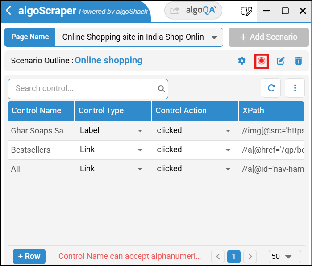
Task: Refresh the controls list
Action: point(271,88)
